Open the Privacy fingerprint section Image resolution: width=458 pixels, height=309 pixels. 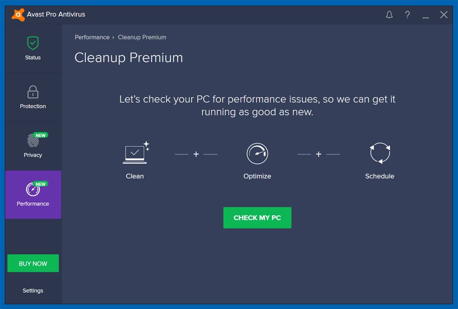pyautogui.click(x=33, y=146)
